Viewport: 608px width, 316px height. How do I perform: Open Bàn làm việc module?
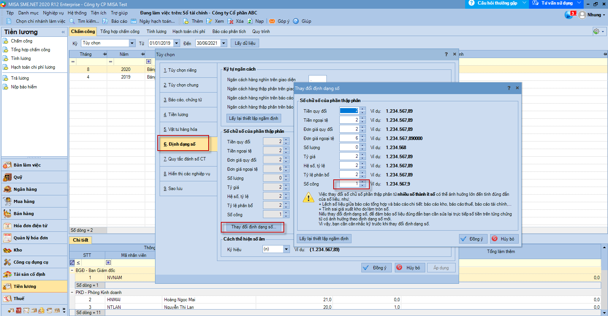(x=34, y=165)
